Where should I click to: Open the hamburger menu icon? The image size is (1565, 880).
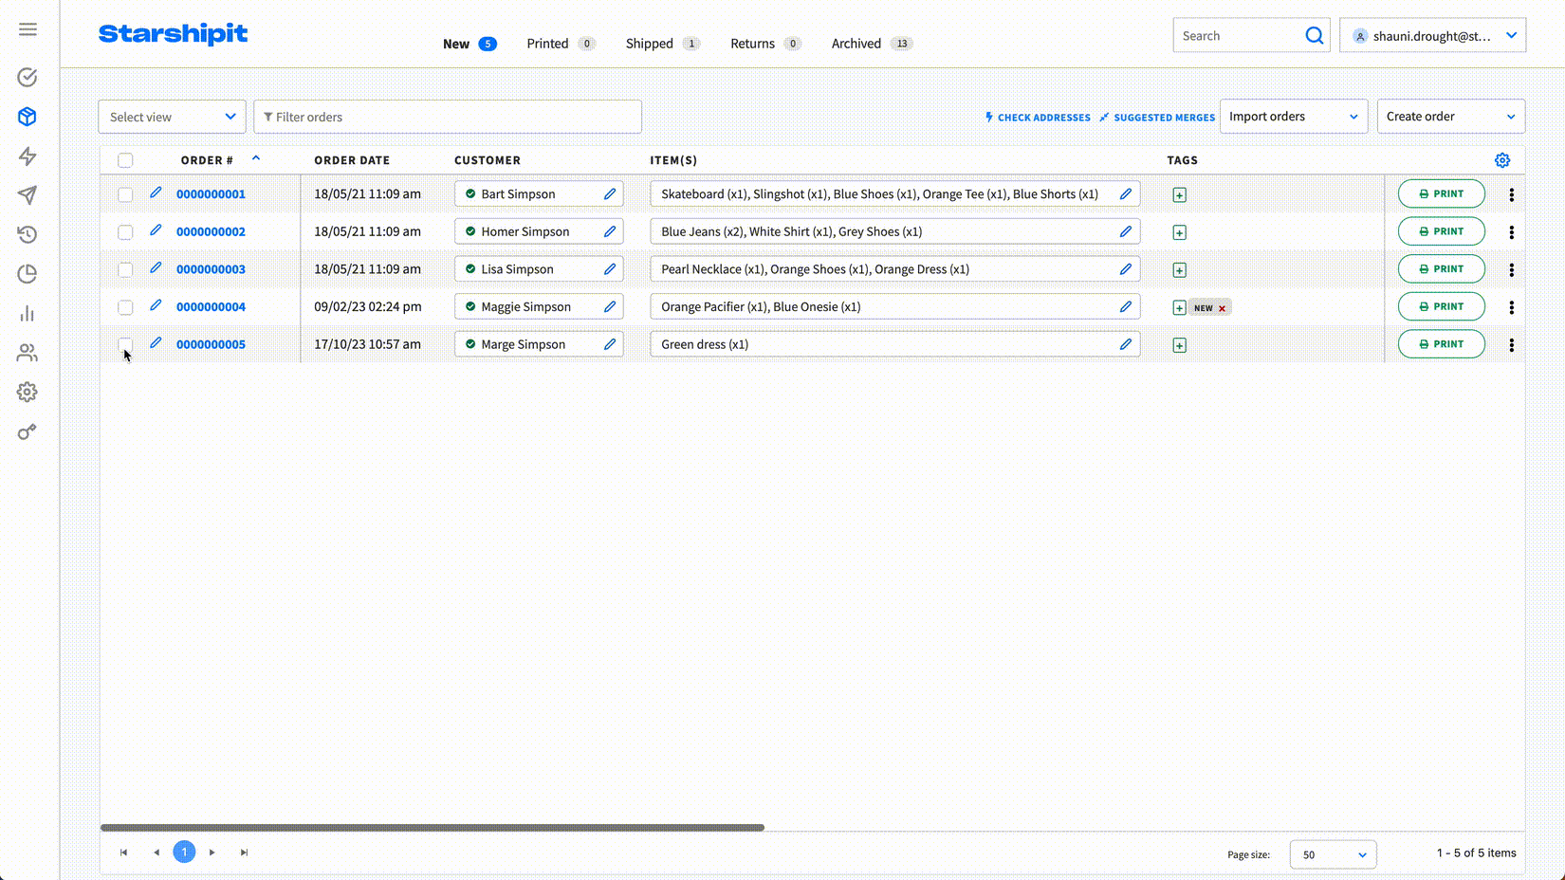pyautogui.click(x=28, y=29)
